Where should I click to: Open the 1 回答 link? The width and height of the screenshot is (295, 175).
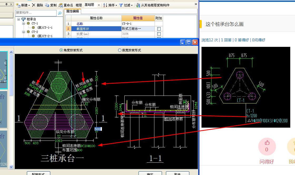click(226, 40)
